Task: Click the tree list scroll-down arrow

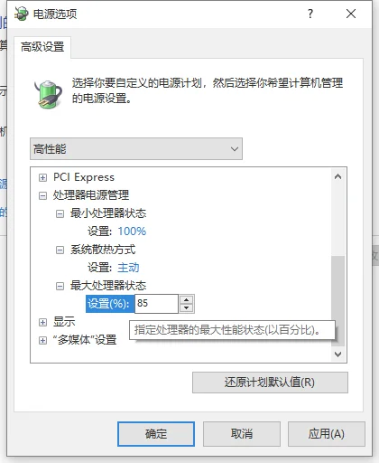Action: coord(337,354)
